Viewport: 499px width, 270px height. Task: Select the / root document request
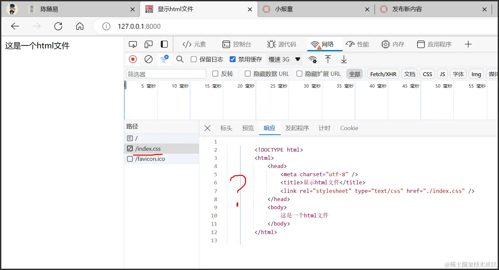pyautogui.click(x=162, y=138)
